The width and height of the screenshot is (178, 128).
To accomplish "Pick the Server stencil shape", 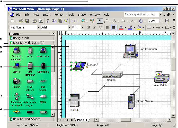I will (x=30, y=50).
